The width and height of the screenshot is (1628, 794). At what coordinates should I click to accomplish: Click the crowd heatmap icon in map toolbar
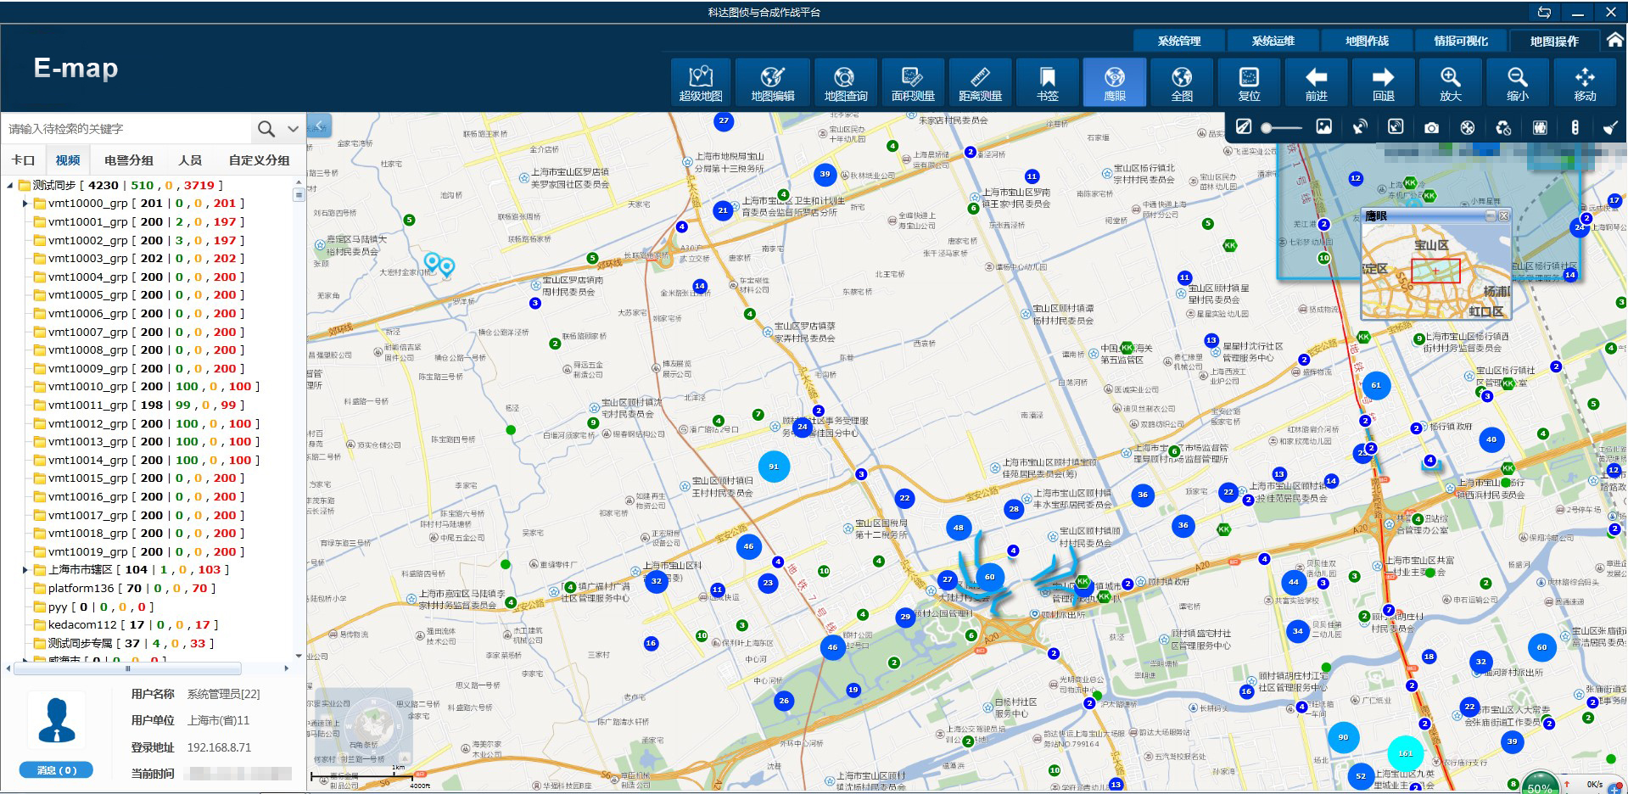[1540, 128]
